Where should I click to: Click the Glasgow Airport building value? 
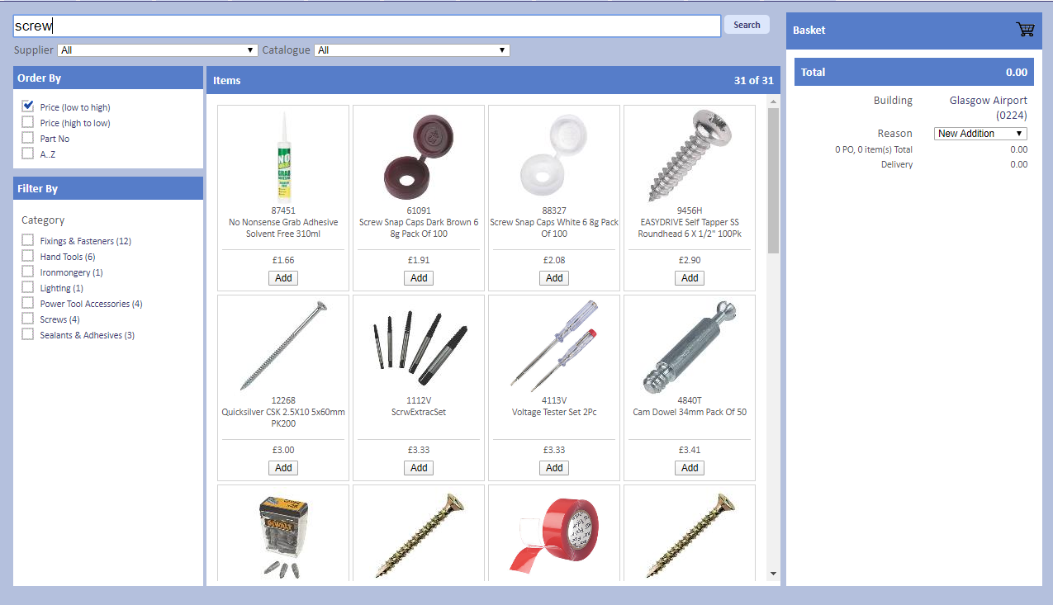point(988,107)
